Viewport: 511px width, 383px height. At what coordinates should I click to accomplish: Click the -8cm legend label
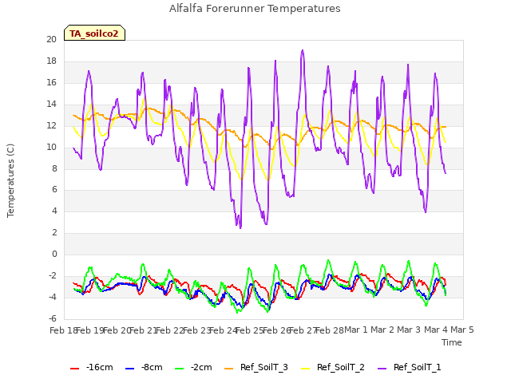(152, 367)
